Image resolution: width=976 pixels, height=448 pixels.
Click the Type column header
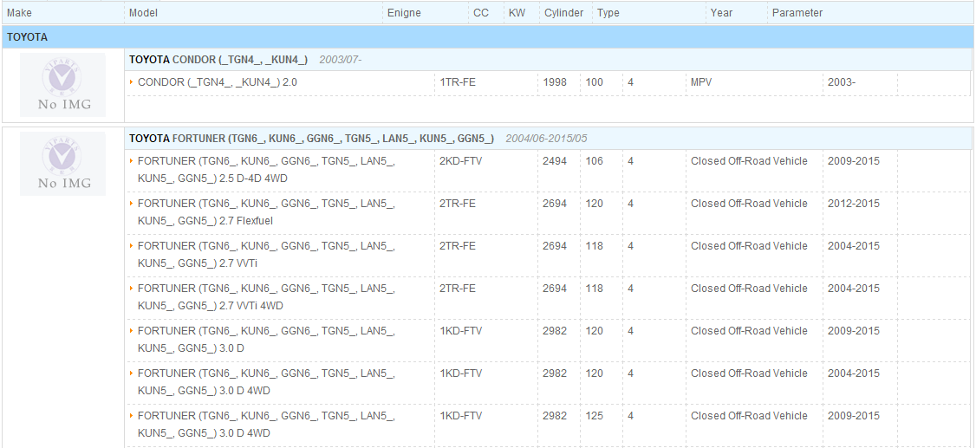[x=608, y=13]
